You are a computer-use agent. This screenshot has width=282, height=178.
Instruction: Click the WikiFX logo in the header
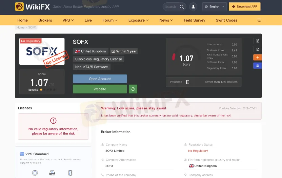33,6
